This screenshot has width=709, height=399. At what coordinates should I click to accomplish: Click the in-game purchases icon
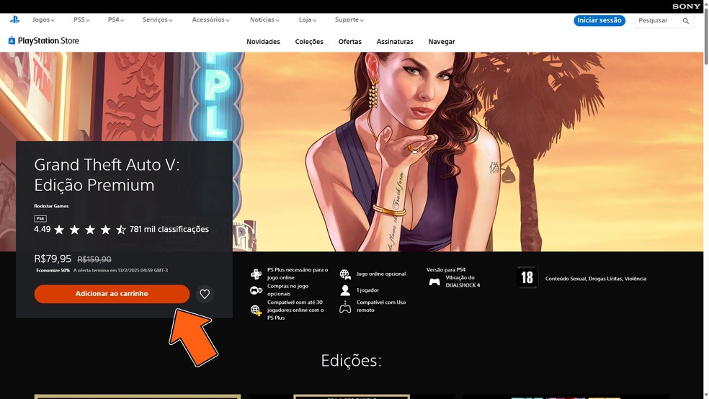coord(256,290)
